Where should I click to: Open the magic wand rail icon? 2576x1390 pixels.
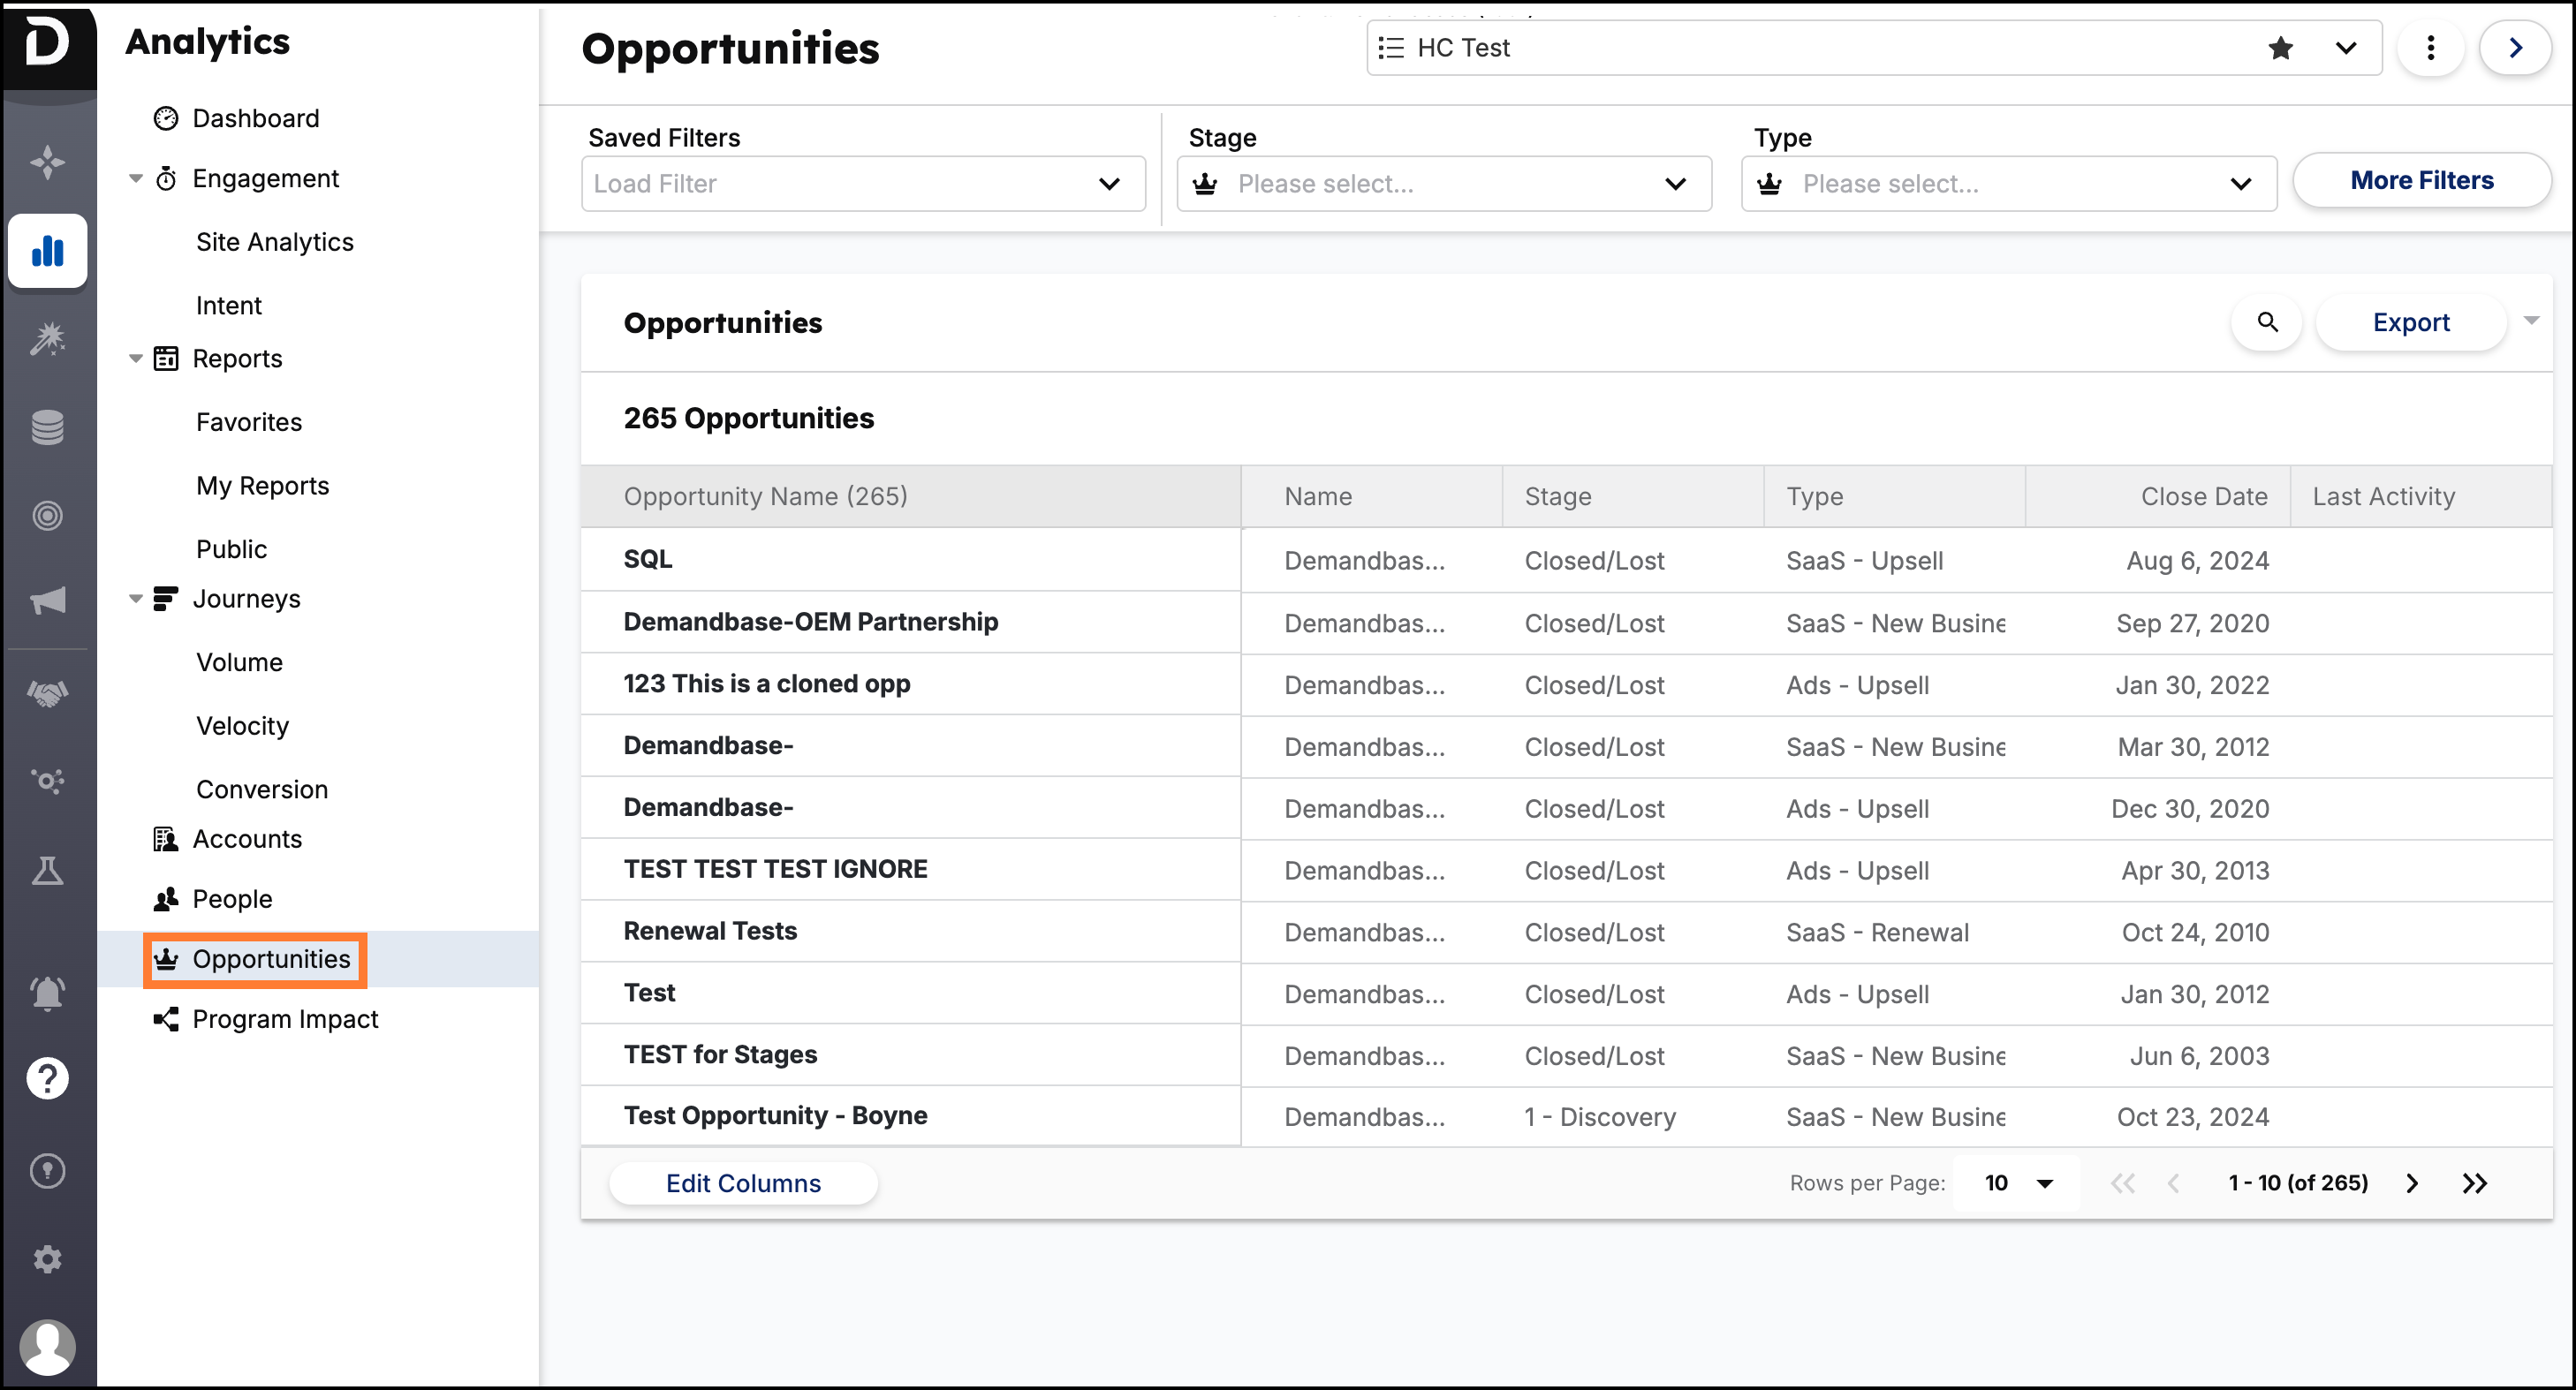(47, 339)
